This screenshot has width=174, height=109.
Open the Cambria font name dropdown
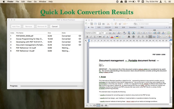(100, 33)
